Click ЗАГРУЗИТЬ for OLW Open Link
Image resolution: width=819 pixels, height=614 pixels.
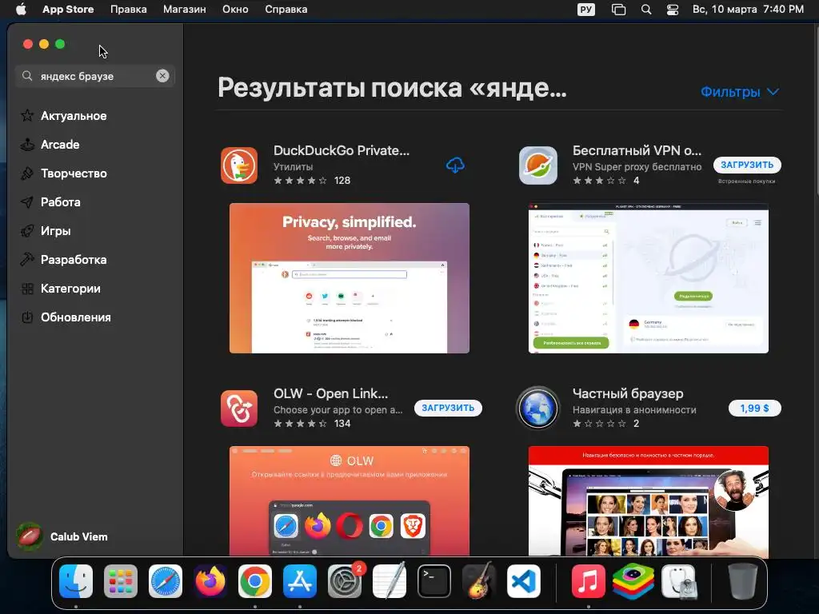coord(448,408)
